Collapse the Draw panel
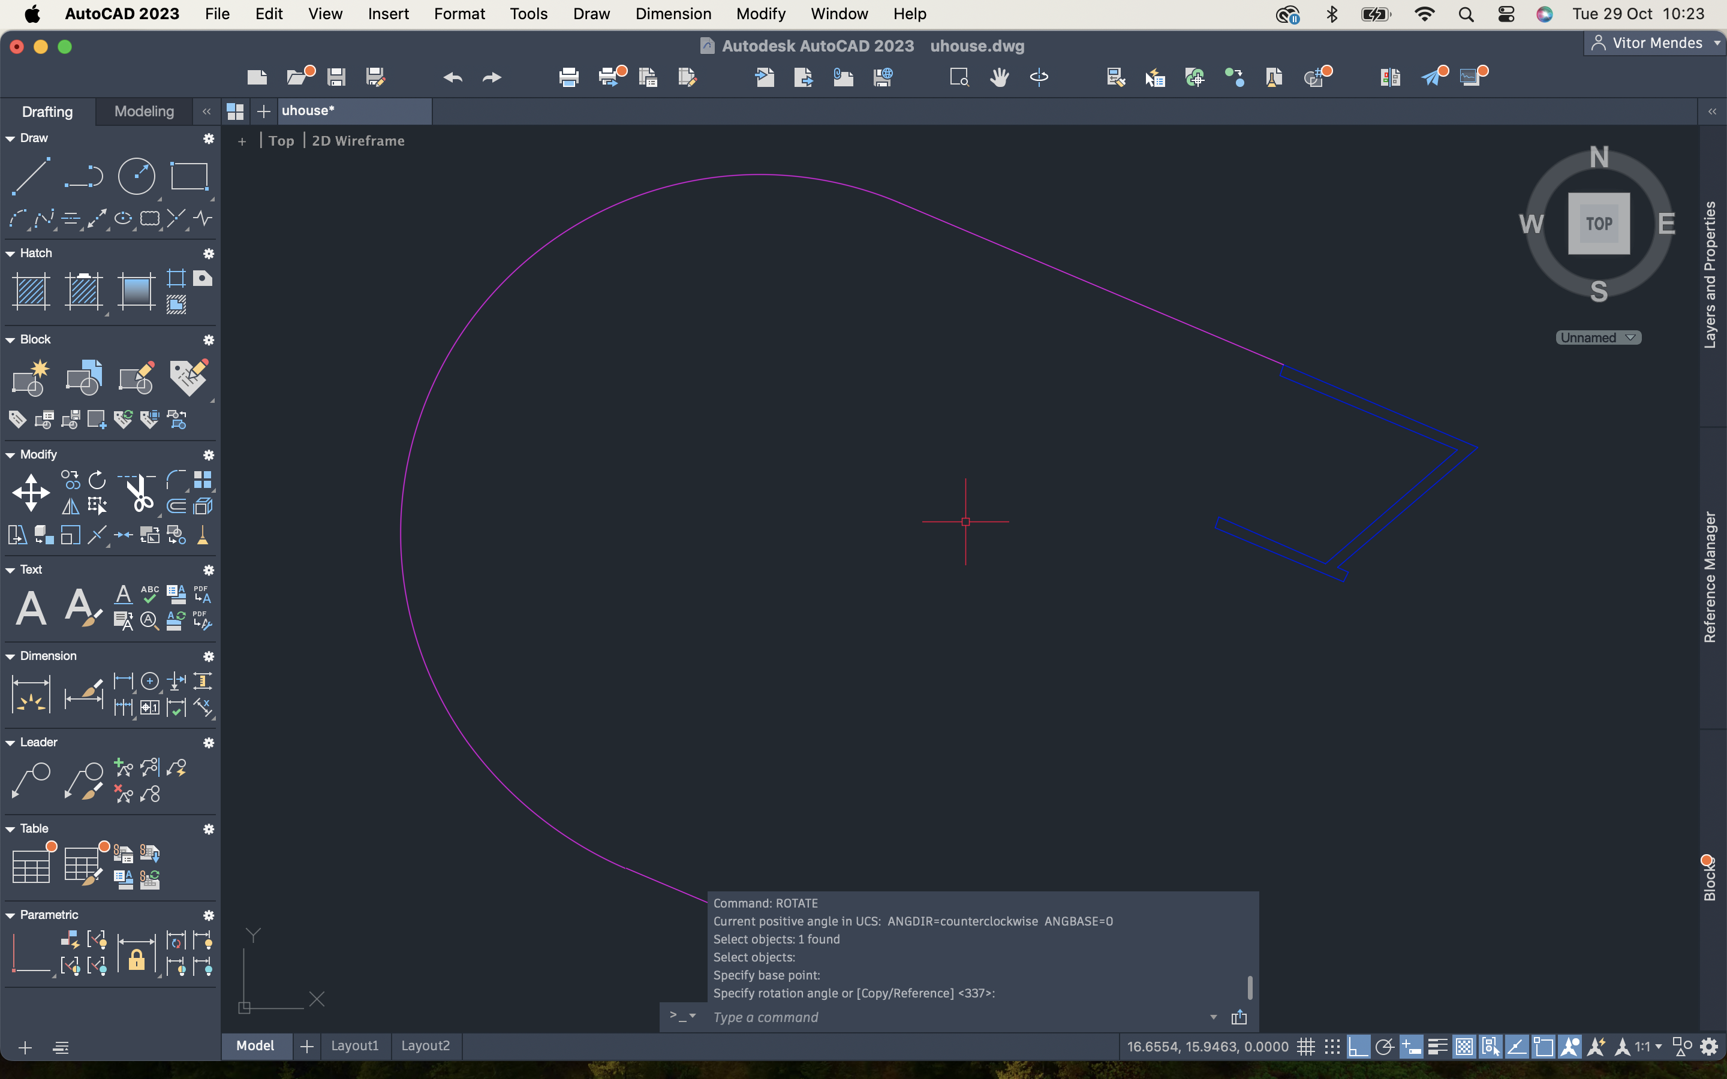The height and width of the screenshot is (1079, 1727). click(10, 138)
